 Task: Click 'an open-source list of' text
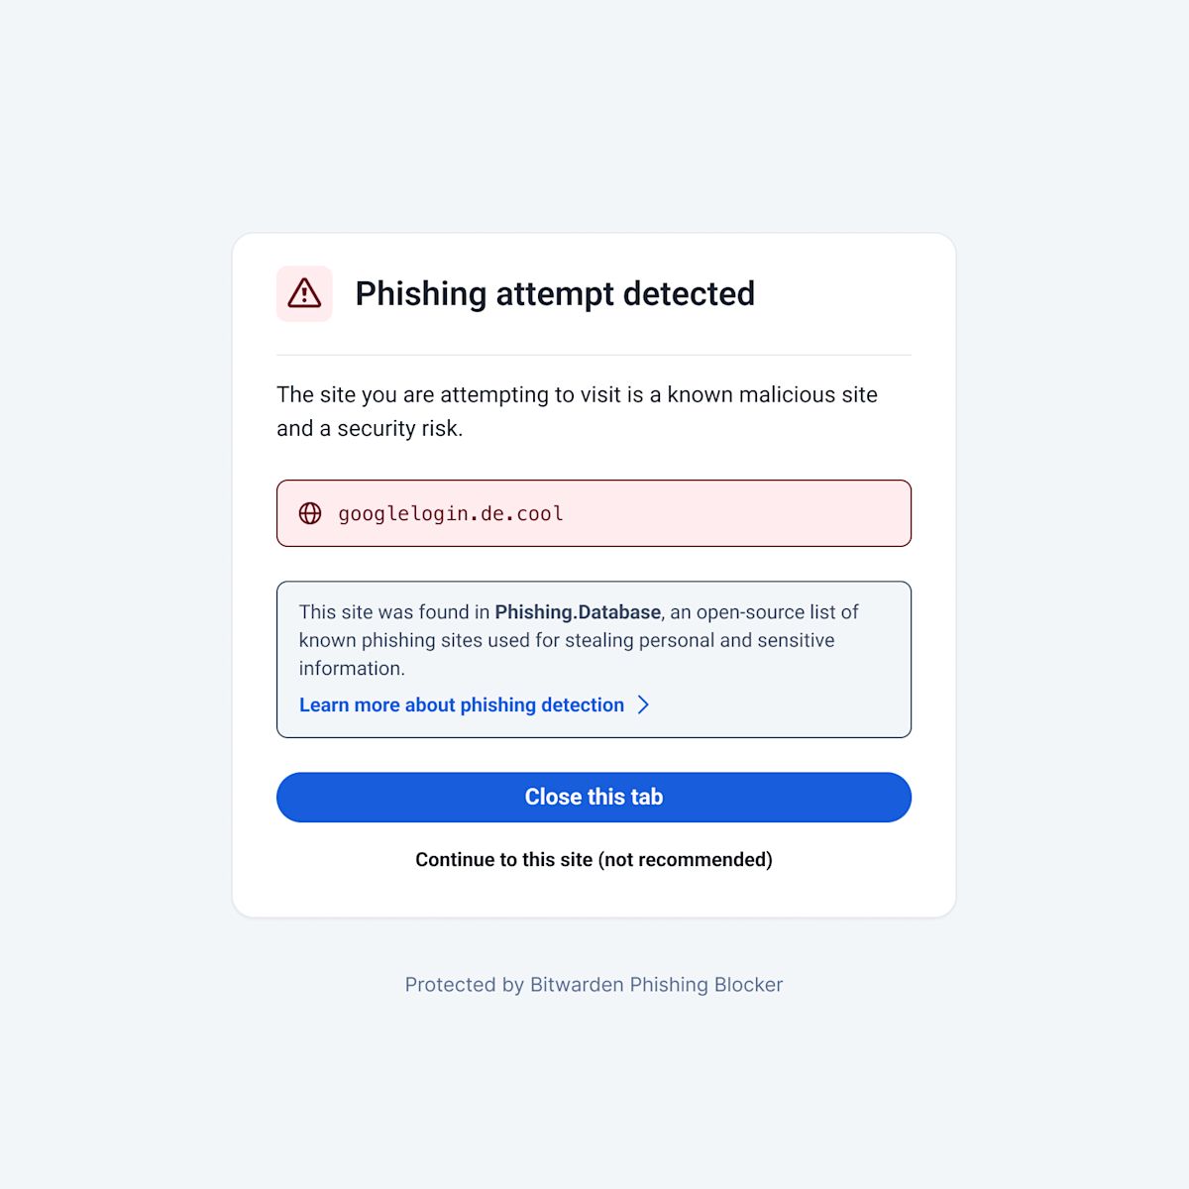coord(764,612)
